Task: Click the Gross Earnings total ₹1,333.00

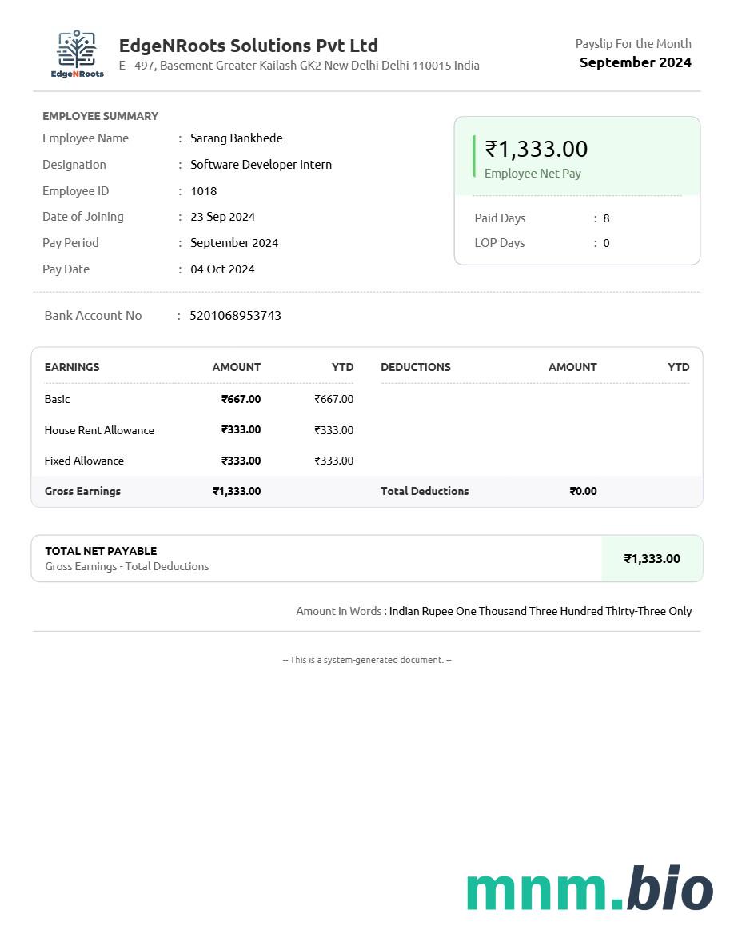Action: 236,491
